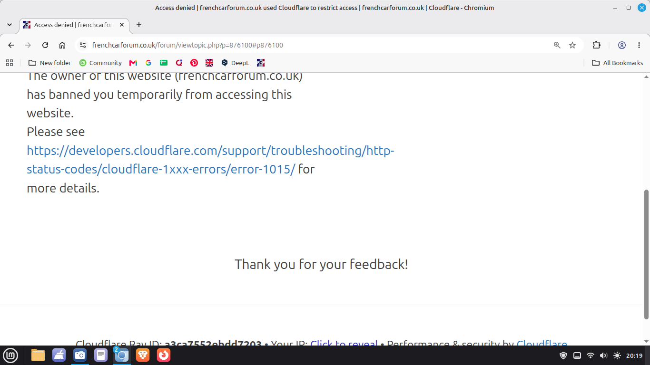The width and height of the screenshot is (650, 365).
Task: Open the Chromium profile menu
Action: (x=622, y=45)
